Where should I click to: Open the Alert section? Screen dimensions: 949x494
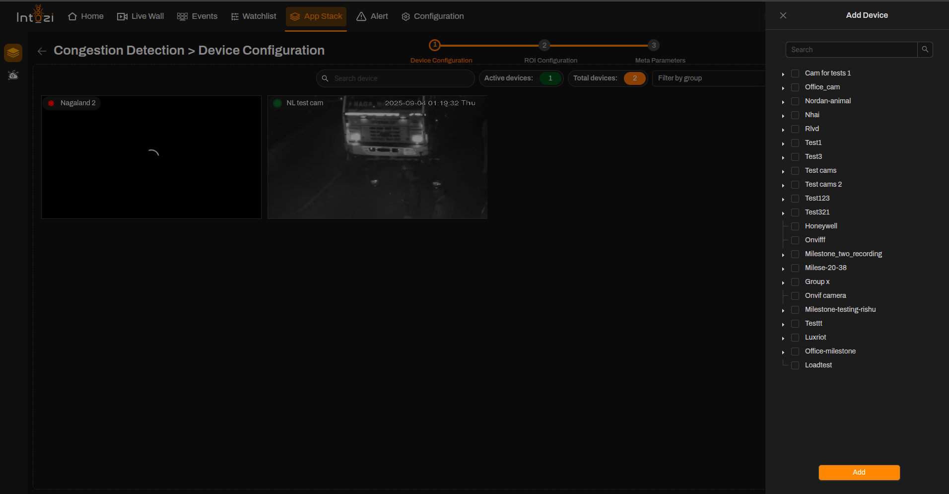[x=372, y=16]
